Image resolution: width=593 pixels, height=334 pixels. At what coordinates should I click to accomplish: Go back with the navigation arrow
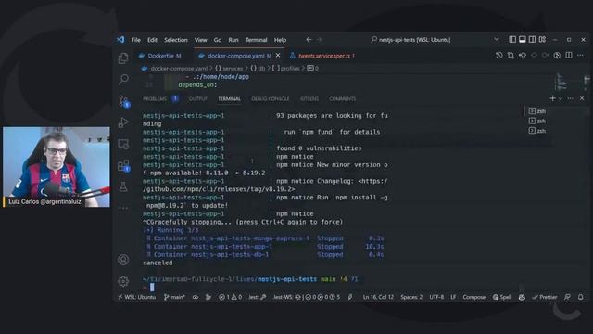click(309, 39)
